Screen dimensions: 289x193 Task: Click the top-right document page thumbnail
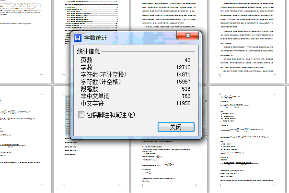tap(247, 42)
